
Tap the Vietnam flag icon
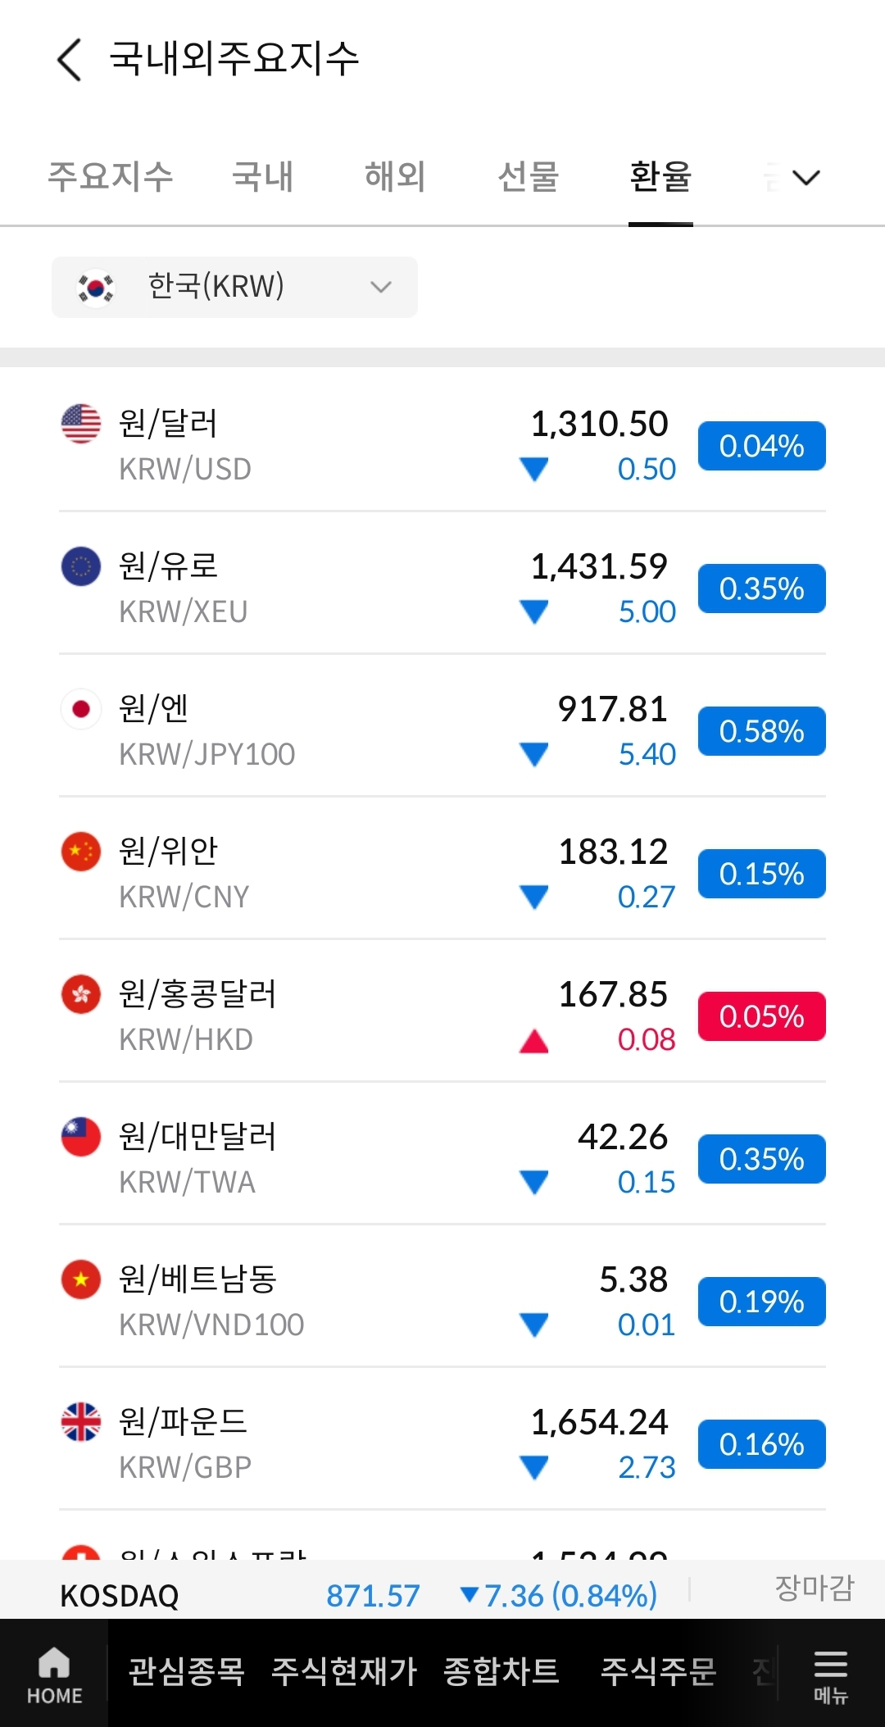pyautogui.click(x=81, y=1279)
